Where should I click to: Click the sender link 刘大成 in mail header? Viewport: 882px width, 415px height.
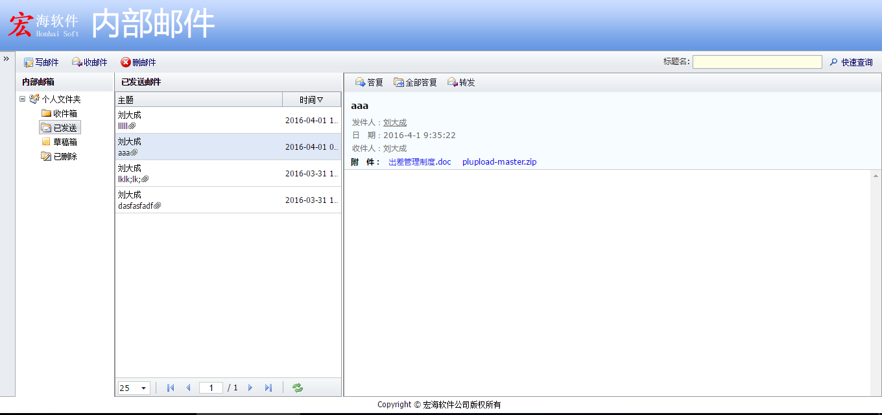pos(395,123)
